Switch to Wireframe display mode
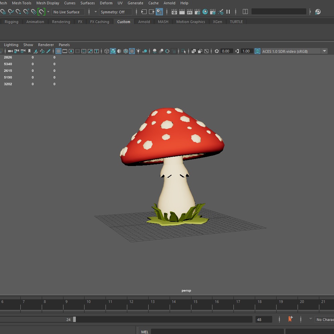Screen dimensions: 334x334 pyautogui.click(x=107, y=51)
